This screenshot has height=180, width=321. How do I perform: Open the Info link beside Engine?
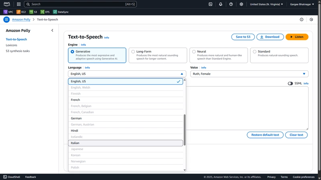[83, 45]
